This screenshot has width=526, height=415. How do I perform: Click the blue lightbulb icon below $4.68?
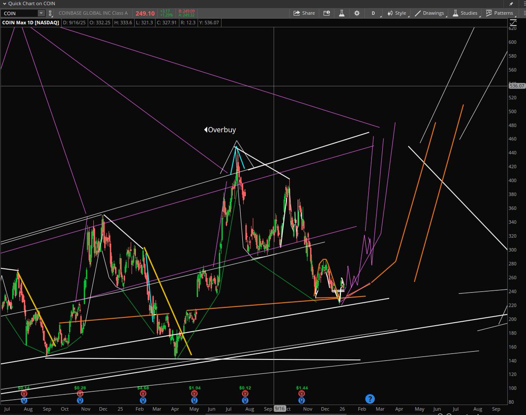(x=143, y=400)
